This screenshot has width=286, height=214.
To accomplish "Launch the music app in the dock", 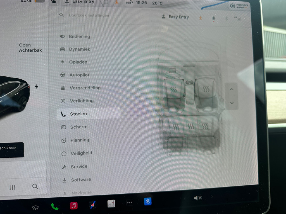I will tap(74, 206).
